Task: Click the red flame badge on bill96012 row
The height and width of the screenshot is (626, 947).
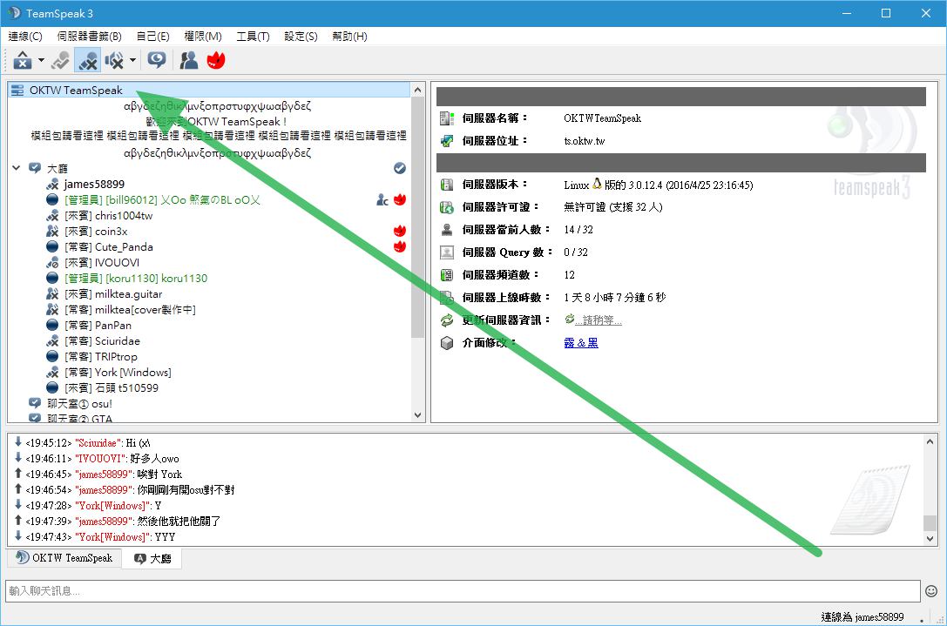Action: [400, 199]
